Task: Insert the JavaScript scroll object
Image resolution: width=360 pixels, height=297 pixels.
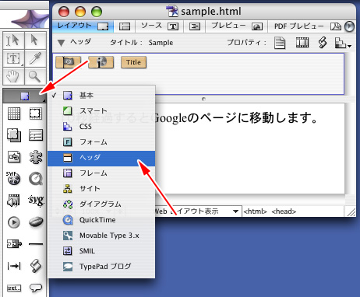Action: point(36,266)
